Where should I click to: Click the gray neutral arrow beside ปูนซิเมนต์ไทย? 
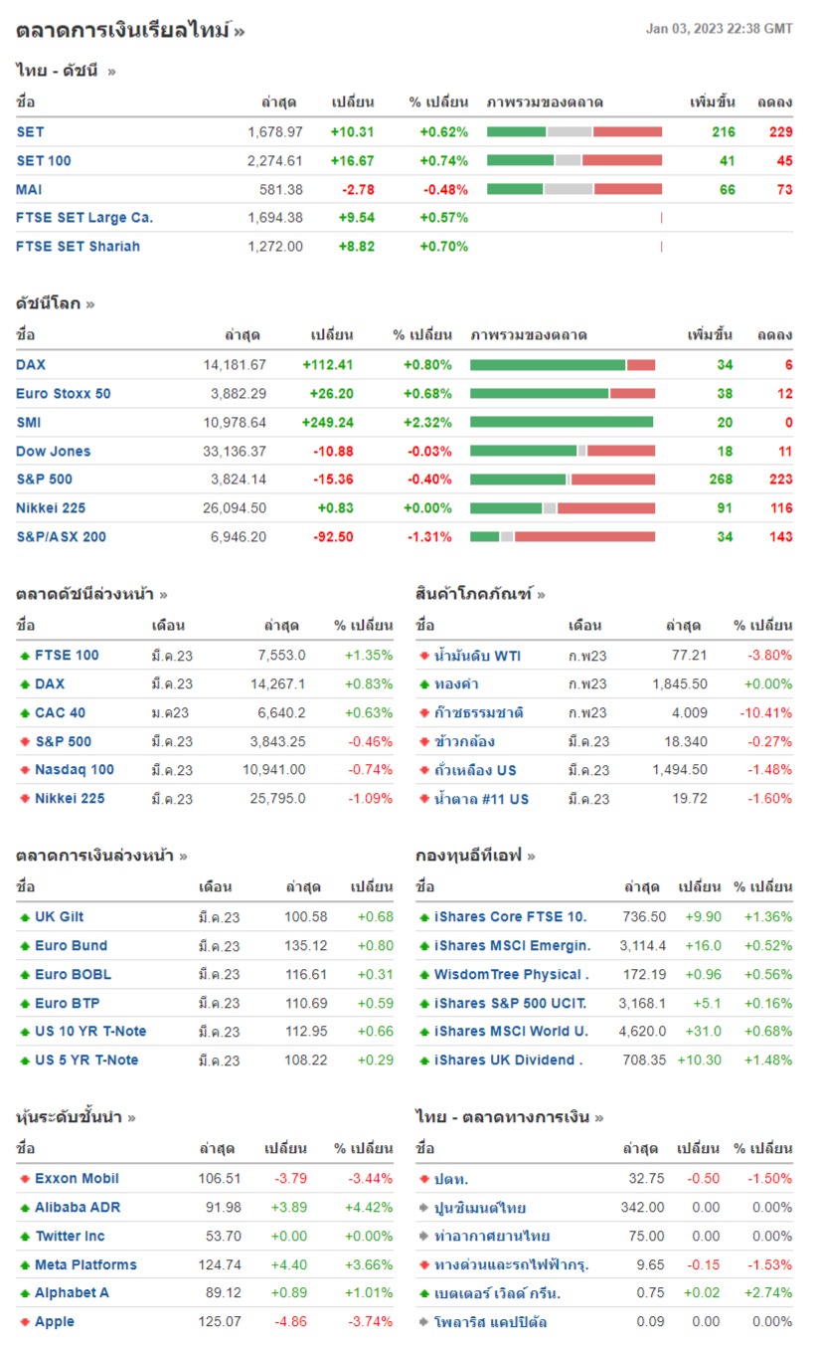click(424, 1208)
